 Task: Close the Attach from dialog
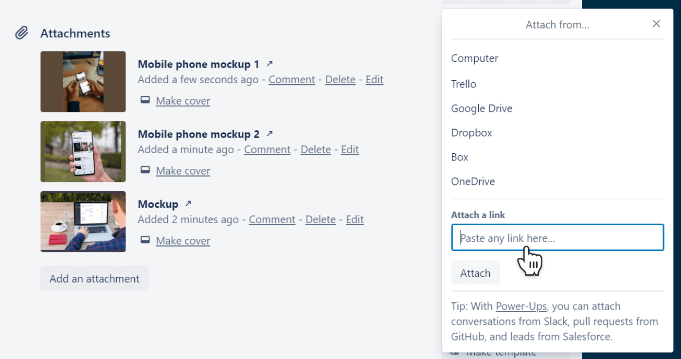(x=656, y=23)
